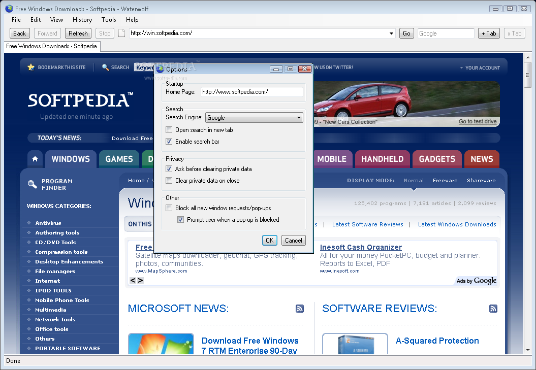Open the File menu
This screenshot has height=370, width=536.
coord(16,20)
